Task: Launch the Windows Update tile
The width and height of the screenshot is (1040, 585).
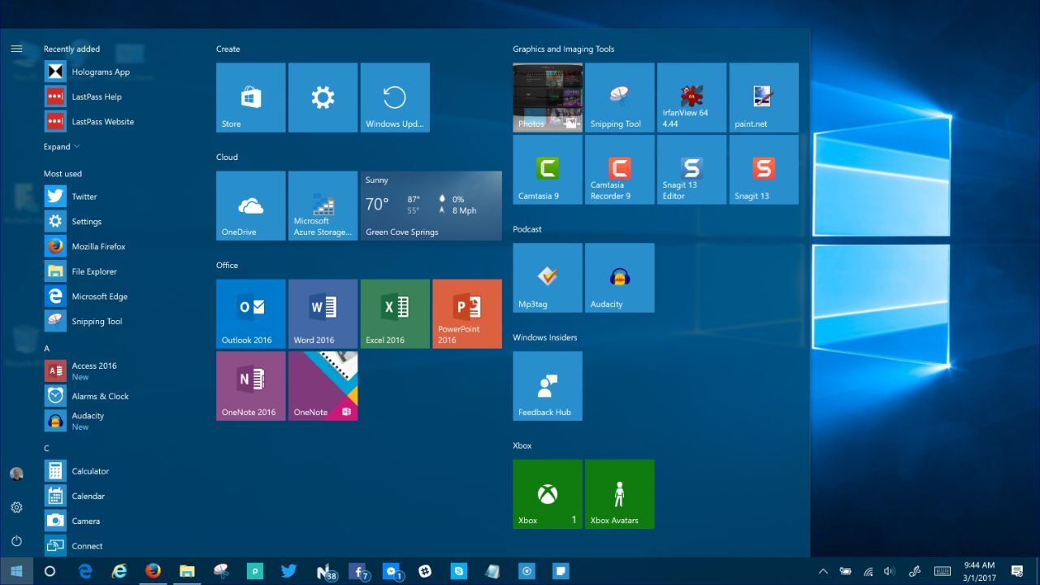Action: point(395,97)
